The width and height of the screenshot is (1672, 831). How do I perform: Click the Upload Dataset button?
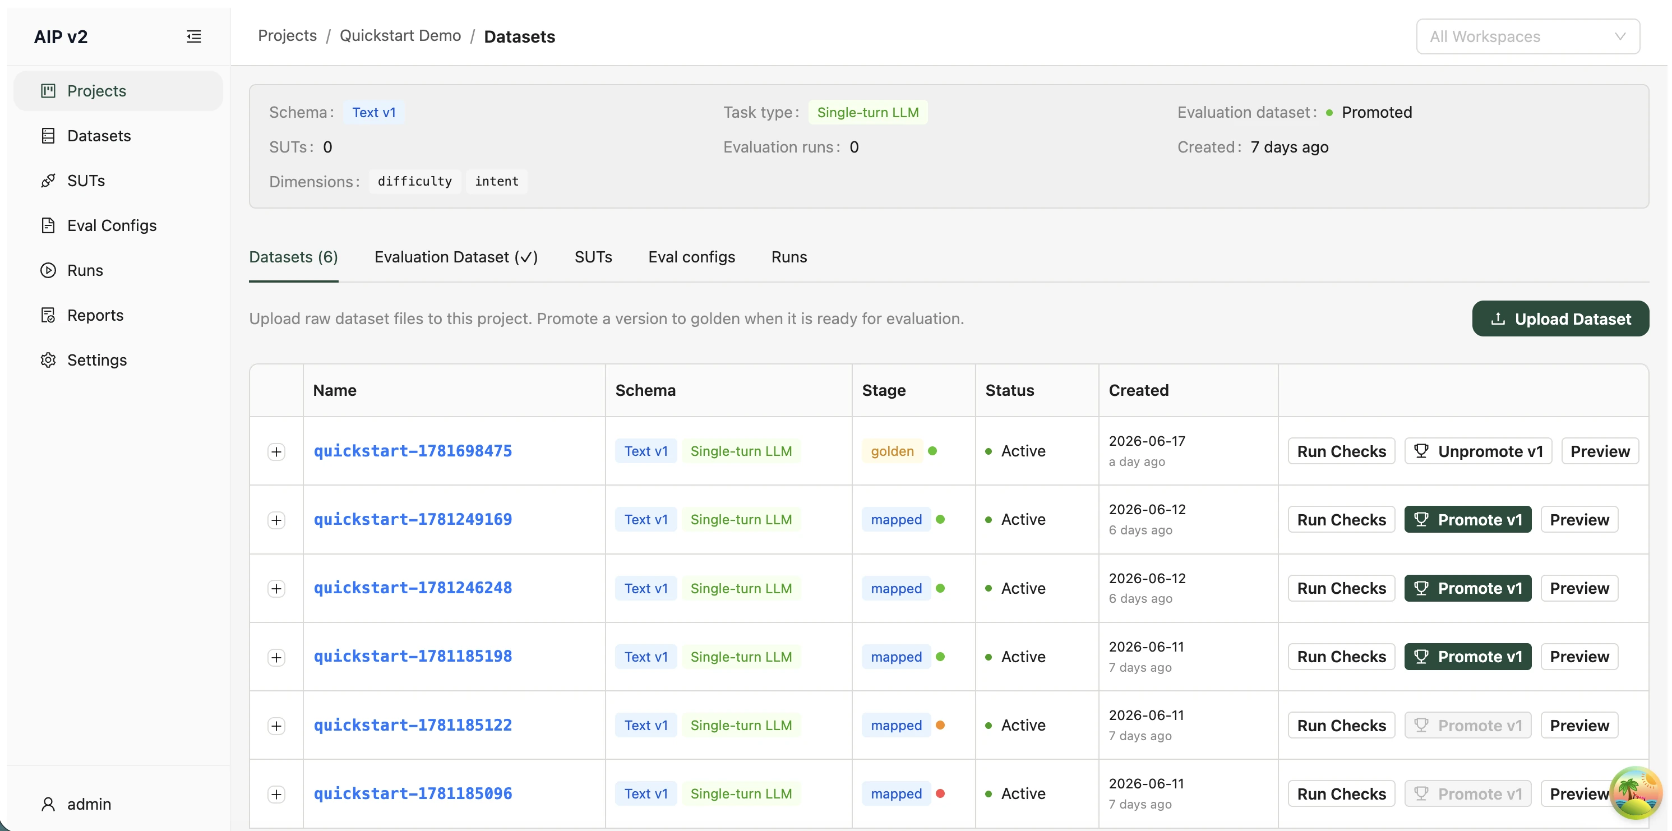point(1560,318)
